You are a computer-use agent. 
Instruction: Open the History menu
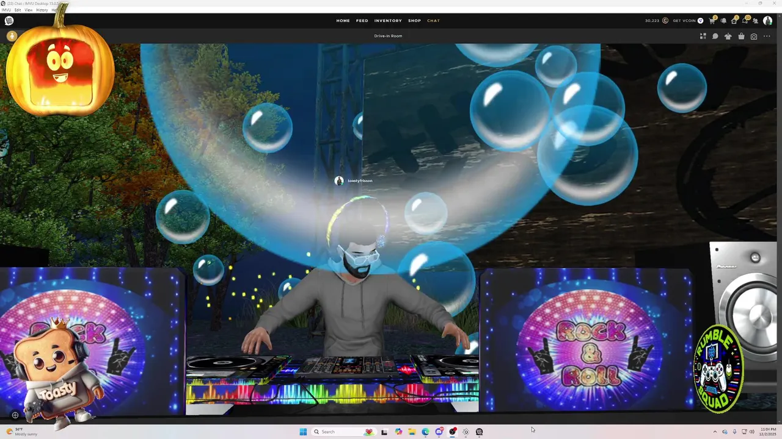pos(42,10)
